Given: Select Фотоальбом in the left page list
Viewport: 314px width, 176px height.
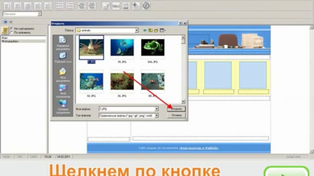Looking at the screenshot, I should pos(10,41).
